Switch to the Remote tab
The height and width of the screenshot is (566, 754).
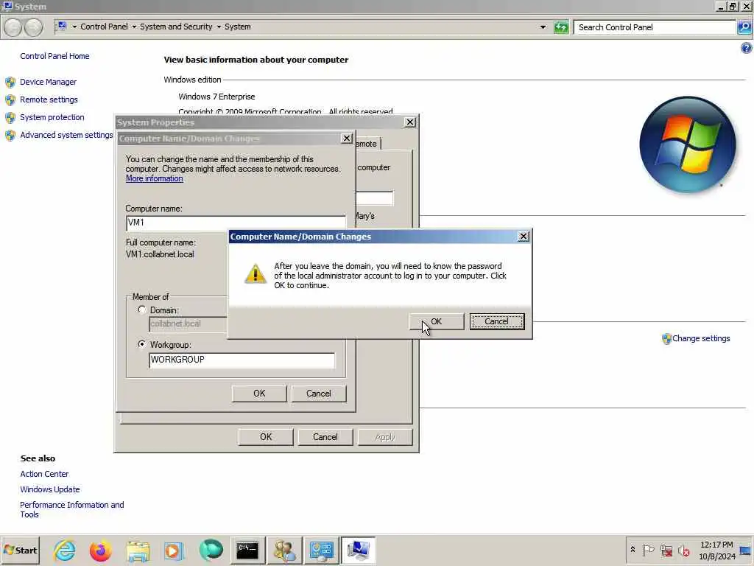pos(367,144)
